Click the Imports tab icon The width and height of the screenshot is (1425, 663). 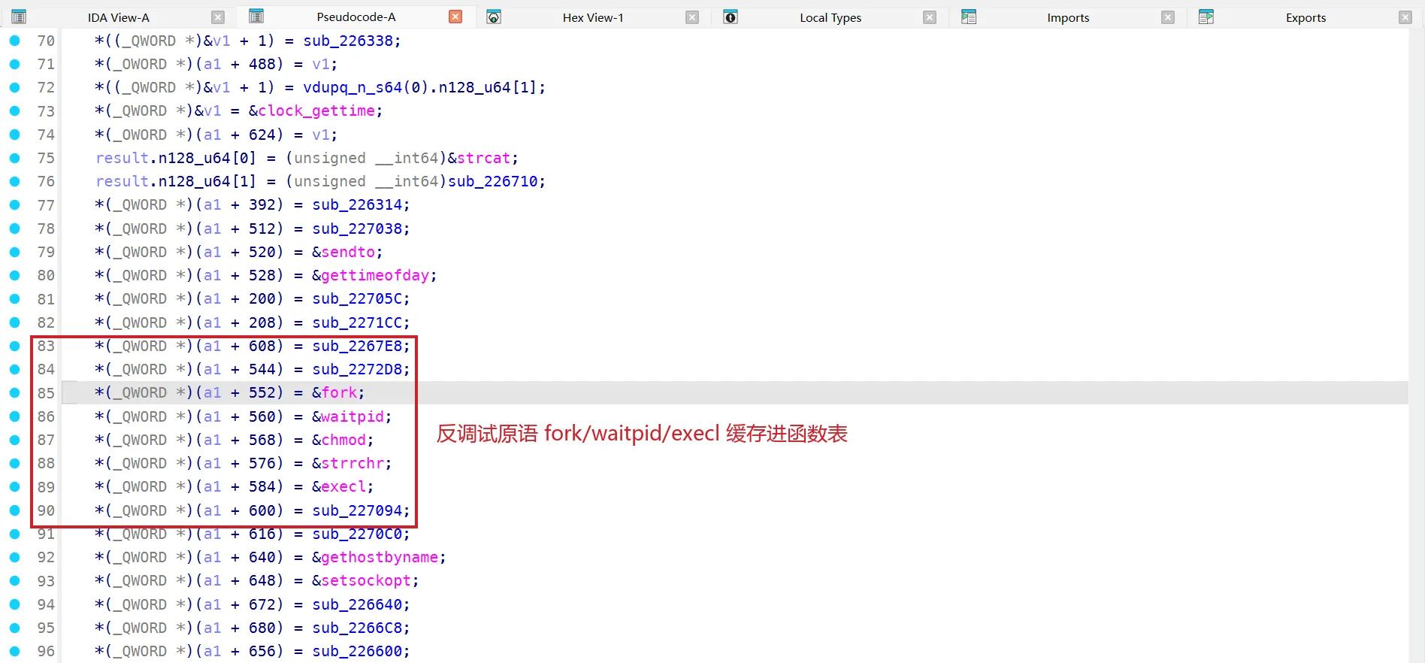click(x=969, y=17)
